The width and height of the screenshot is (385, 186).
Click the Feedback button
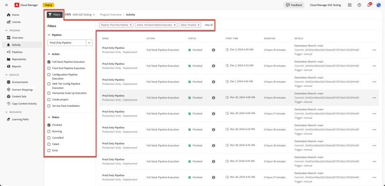click(x=294, y=5)
